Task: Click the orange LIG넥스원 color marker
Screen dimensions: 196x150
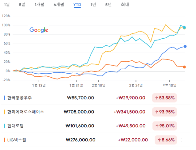Action: [x=5, y=140]
